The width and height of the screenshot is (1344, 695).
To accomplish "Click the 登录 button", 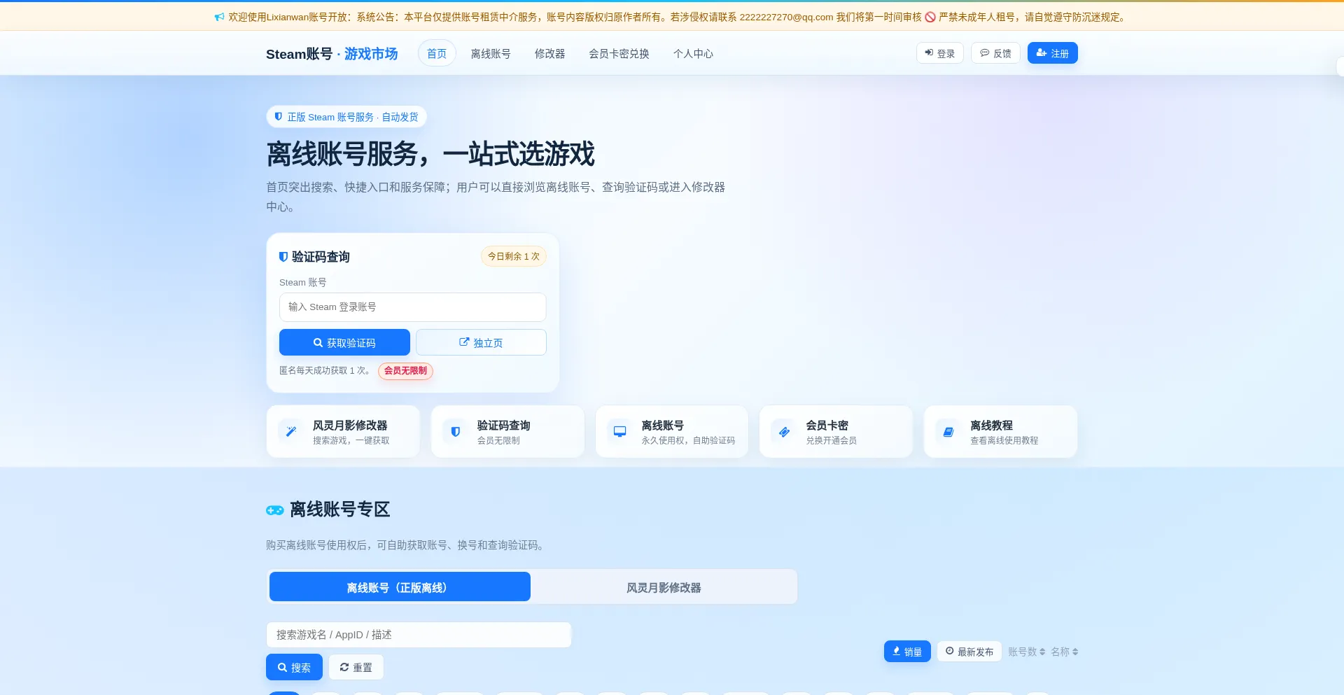I will click(940, 53).
